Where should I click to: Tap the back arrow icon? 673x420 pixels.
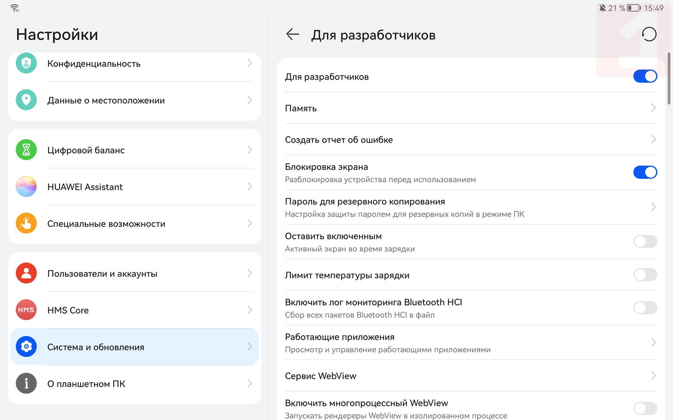point(293,35)
